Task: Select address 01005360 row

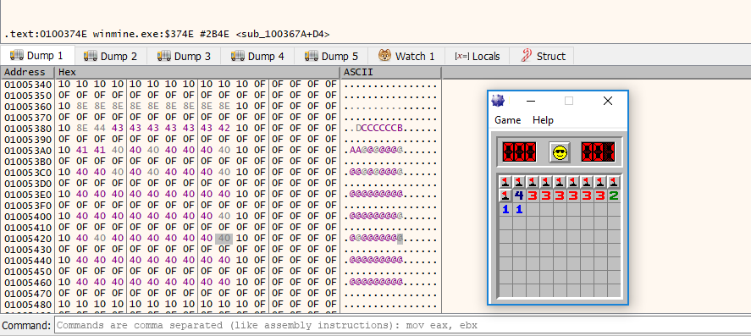Action: click(221, 107)
